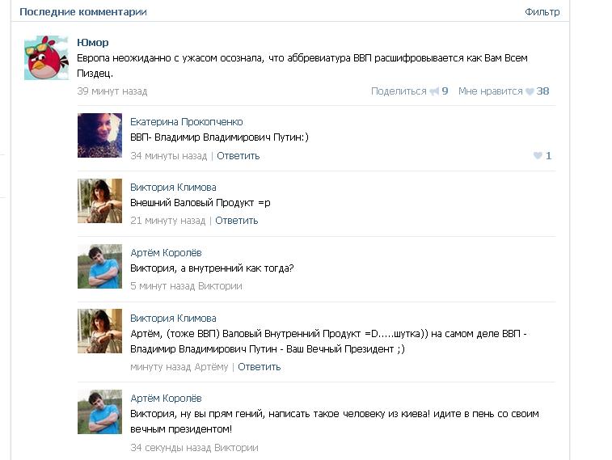612x460 pixels.
Task: Click the Последние комментарии header
Action: point(83,11)
